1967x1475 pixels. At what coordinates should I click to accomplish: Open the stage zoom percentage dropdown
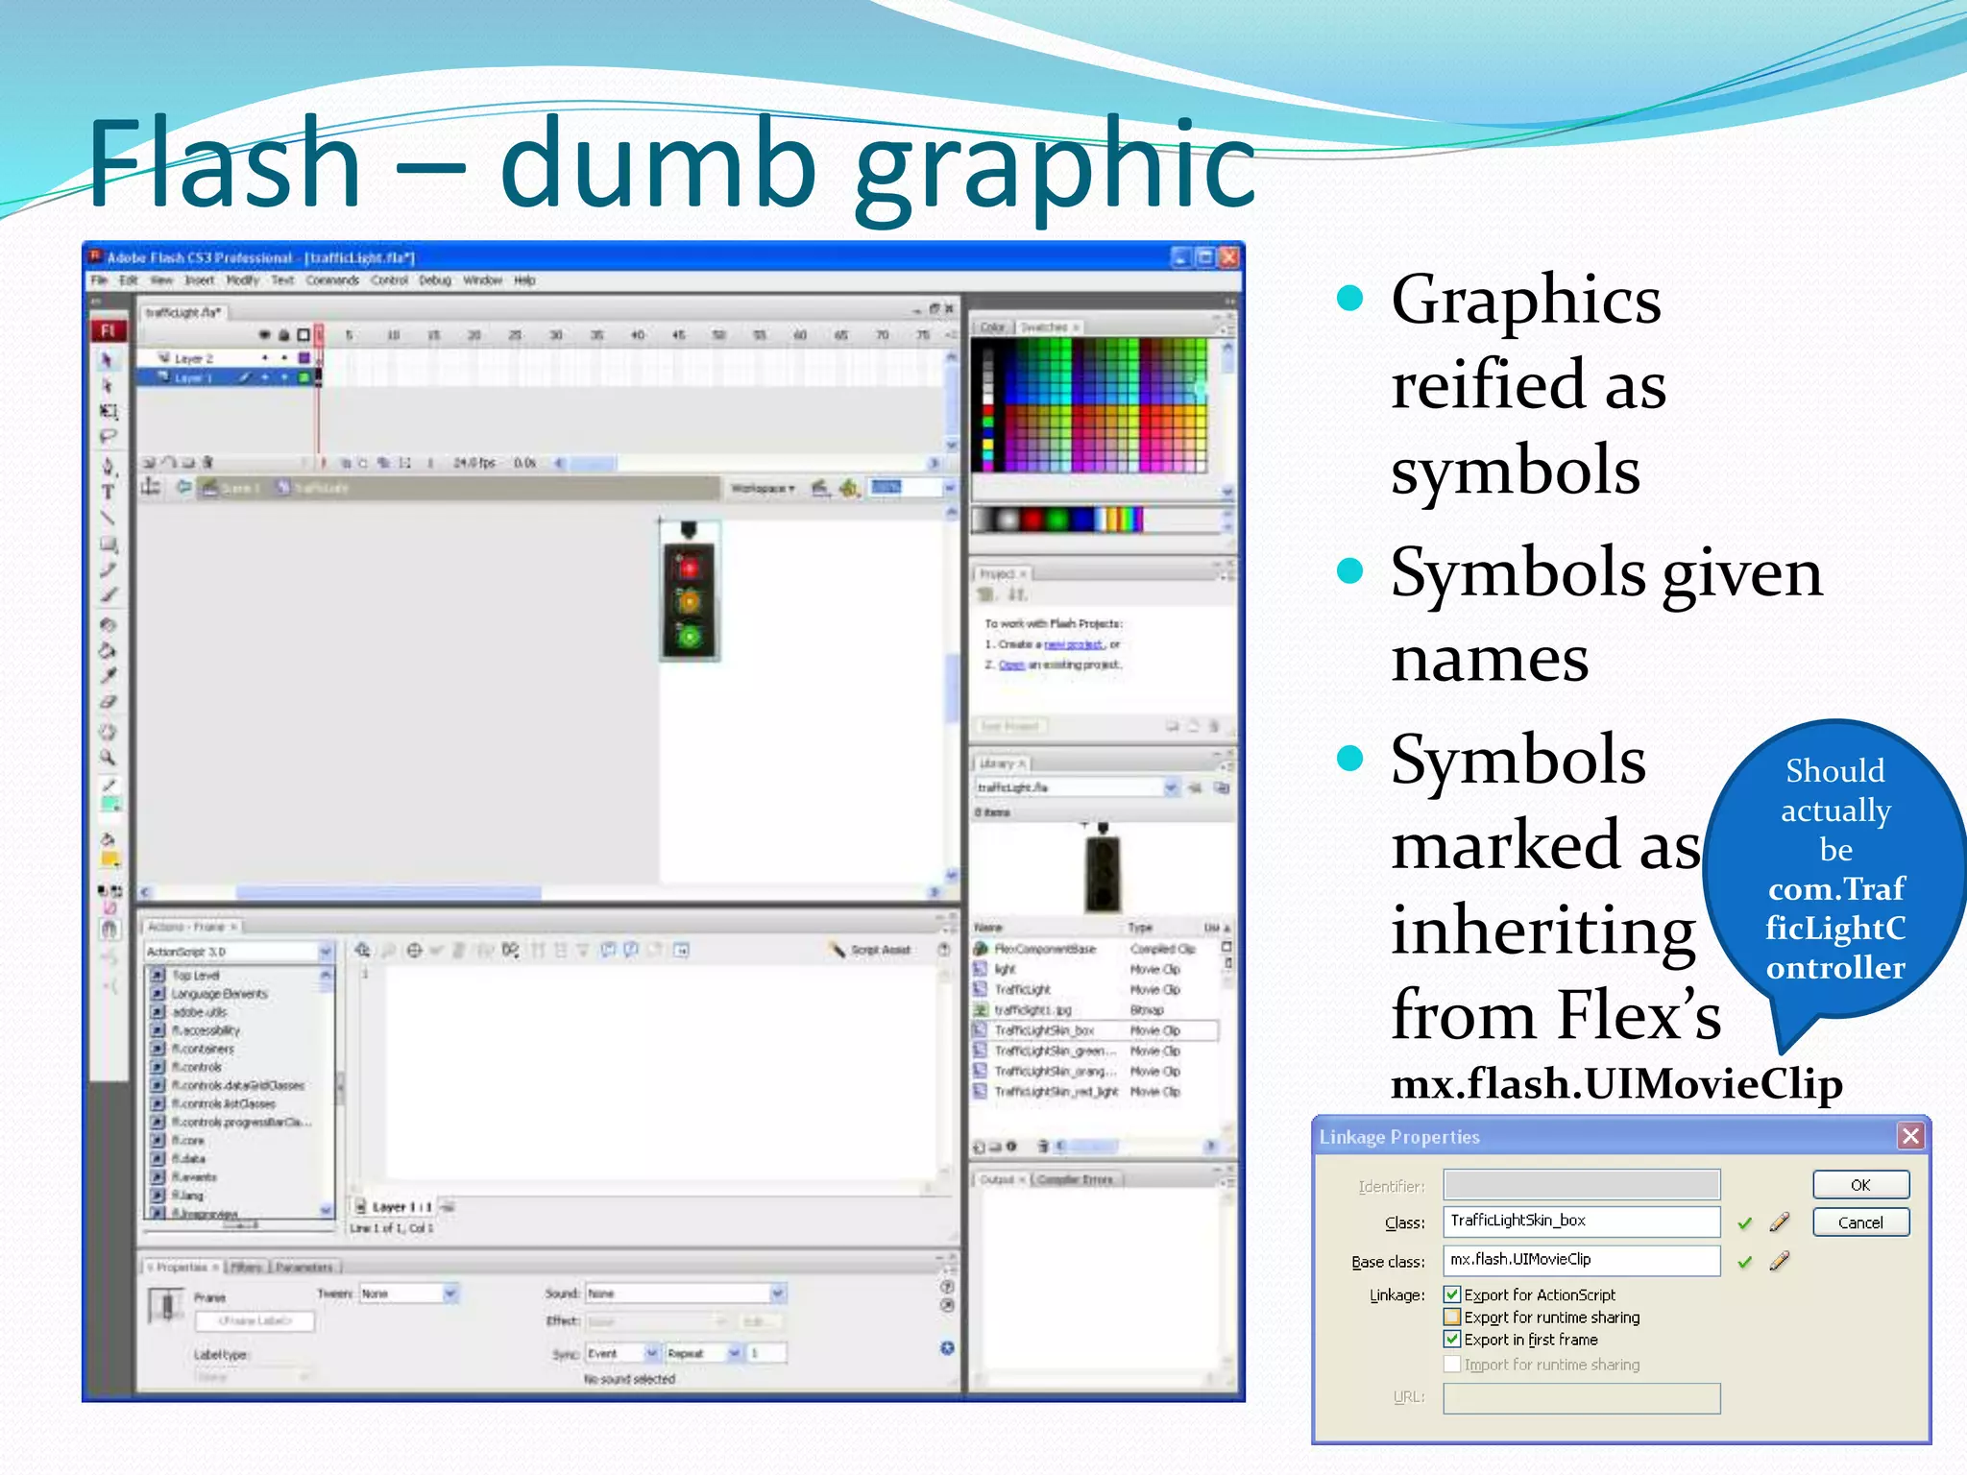tap(949, 488)
